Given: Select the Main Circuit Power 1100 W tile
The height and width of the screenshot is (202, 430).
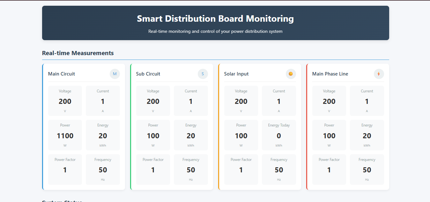Looking at the screenshot, I should (65, 135).
